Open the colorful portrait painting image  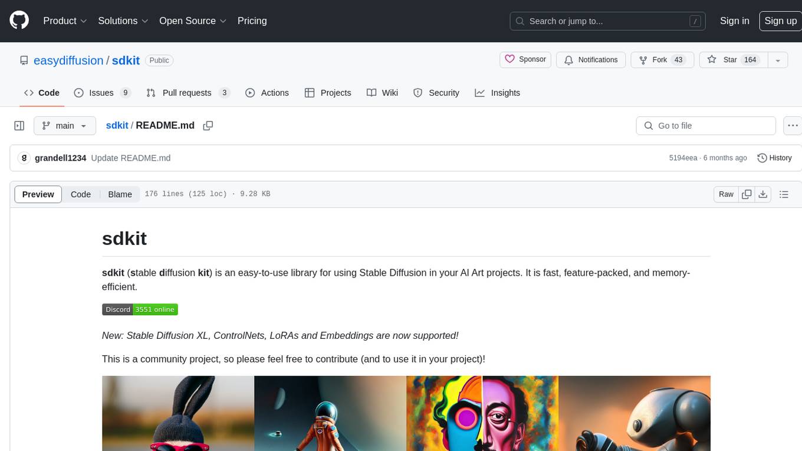(x=482, y=413)
